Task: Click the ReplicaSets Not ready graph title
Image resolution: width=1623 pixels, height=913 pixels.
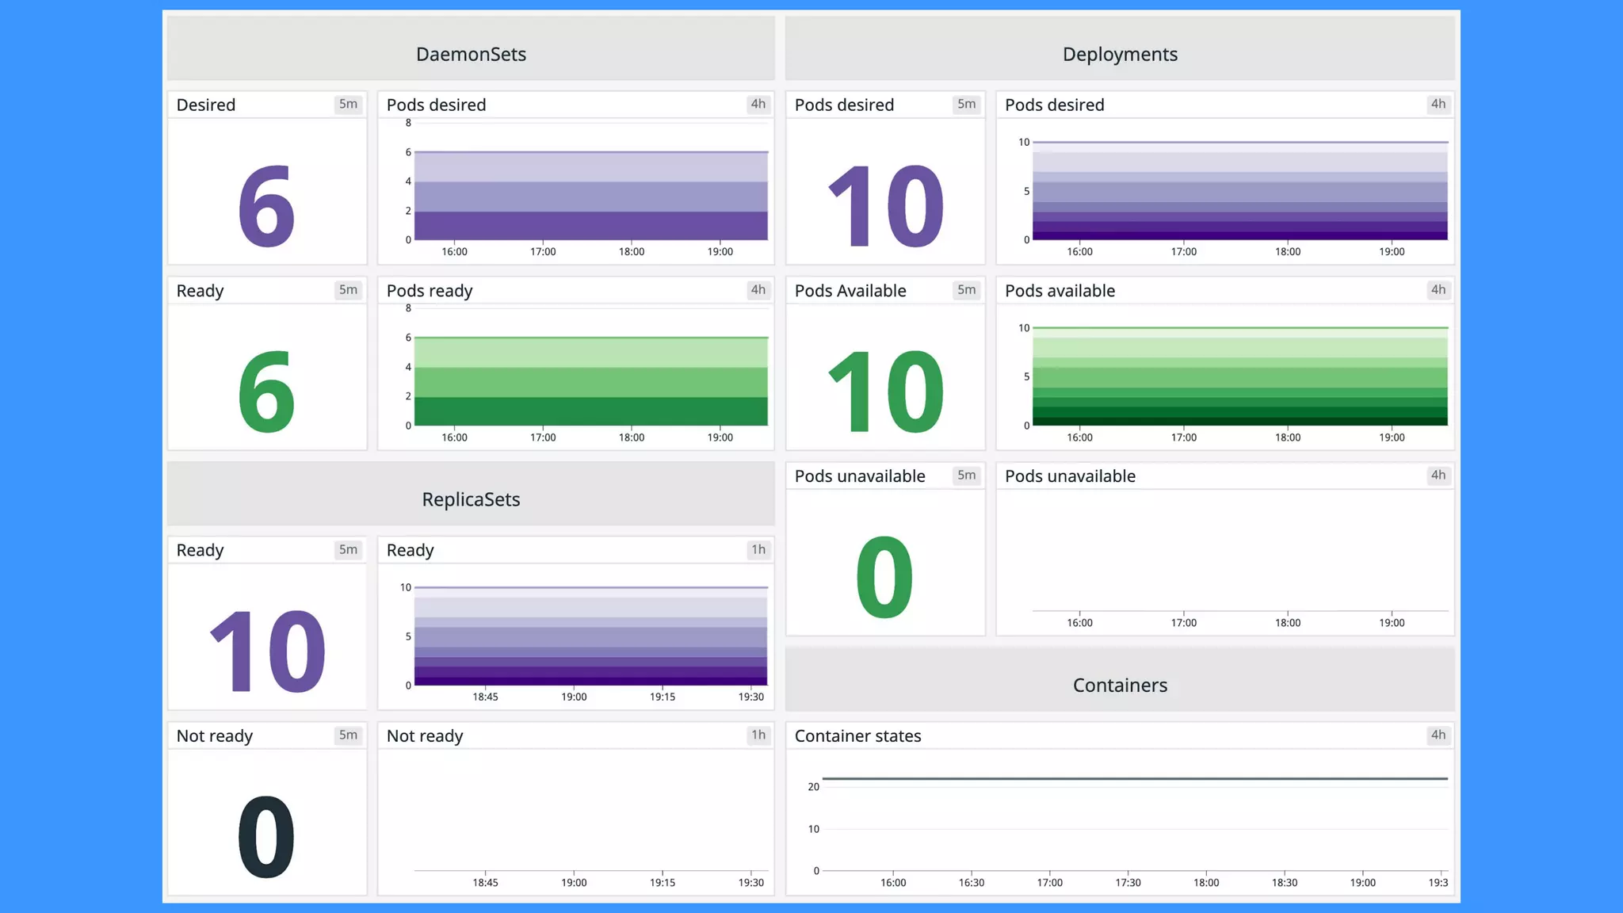Action: (x=425, y=735)
